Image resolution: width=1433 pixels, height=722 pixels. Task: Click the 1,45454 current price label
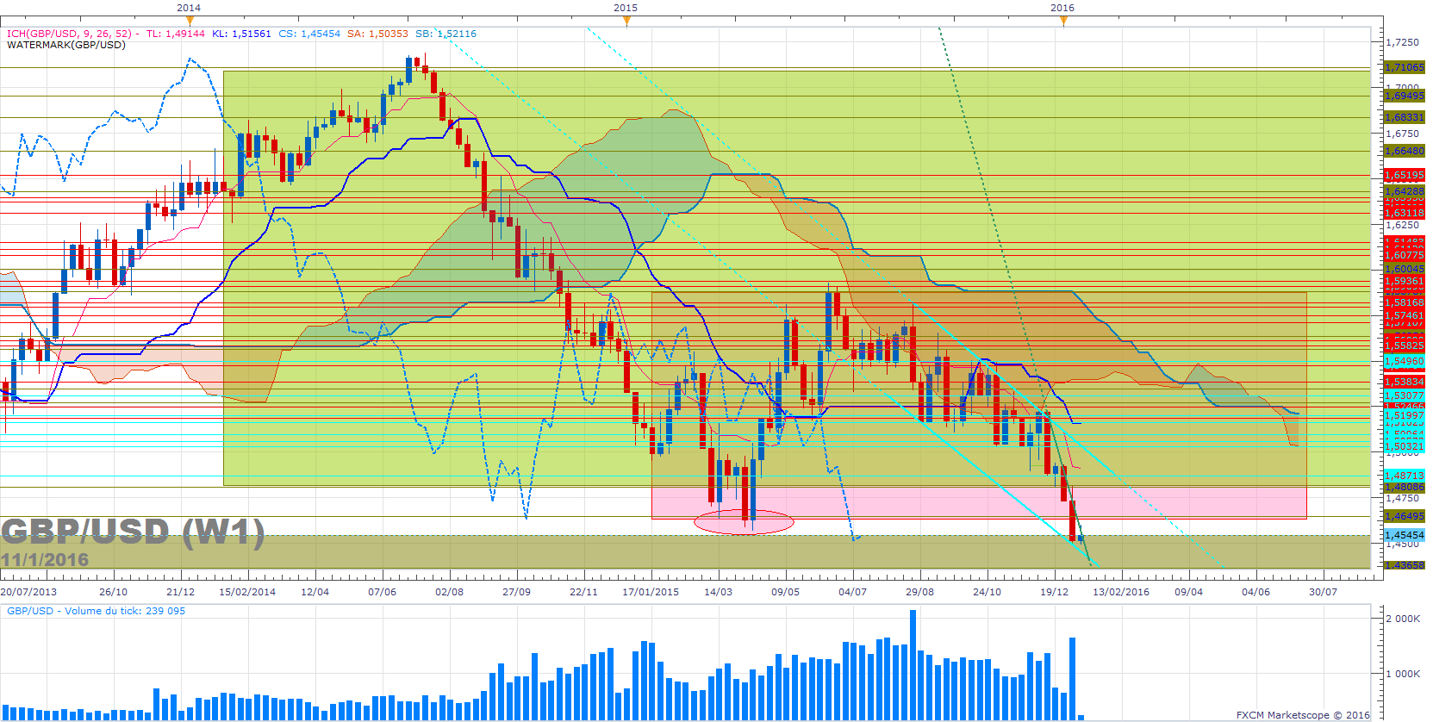coord(1405,535)
